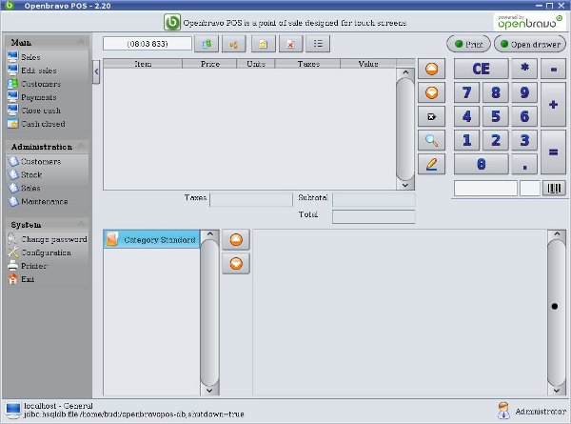Screen dimensions: 571x424
Task: Click the decimal point keypad button
Action: coord(524,164)
